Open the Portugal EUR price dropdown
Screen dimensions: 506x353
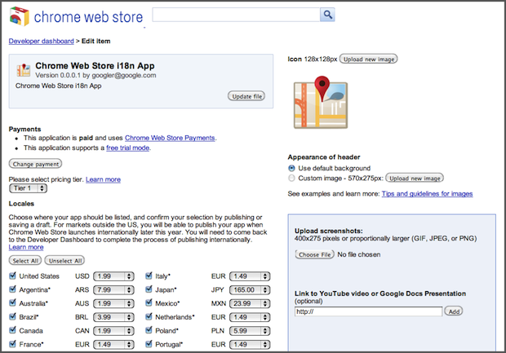coord(250,344)
